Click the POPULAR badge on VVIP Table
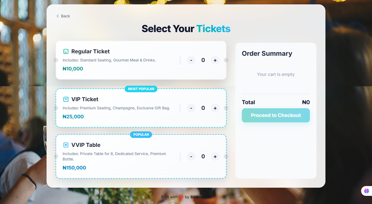The width and height of the screenshot is (372, 204). [x=141, y=135]
